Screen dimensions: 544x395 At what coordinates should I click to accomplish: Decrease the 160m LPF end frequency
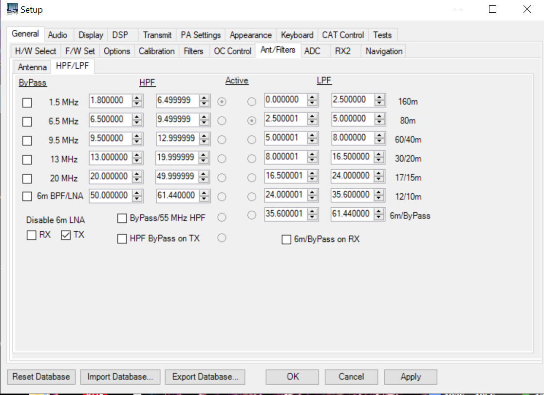[x=379, y=103]
